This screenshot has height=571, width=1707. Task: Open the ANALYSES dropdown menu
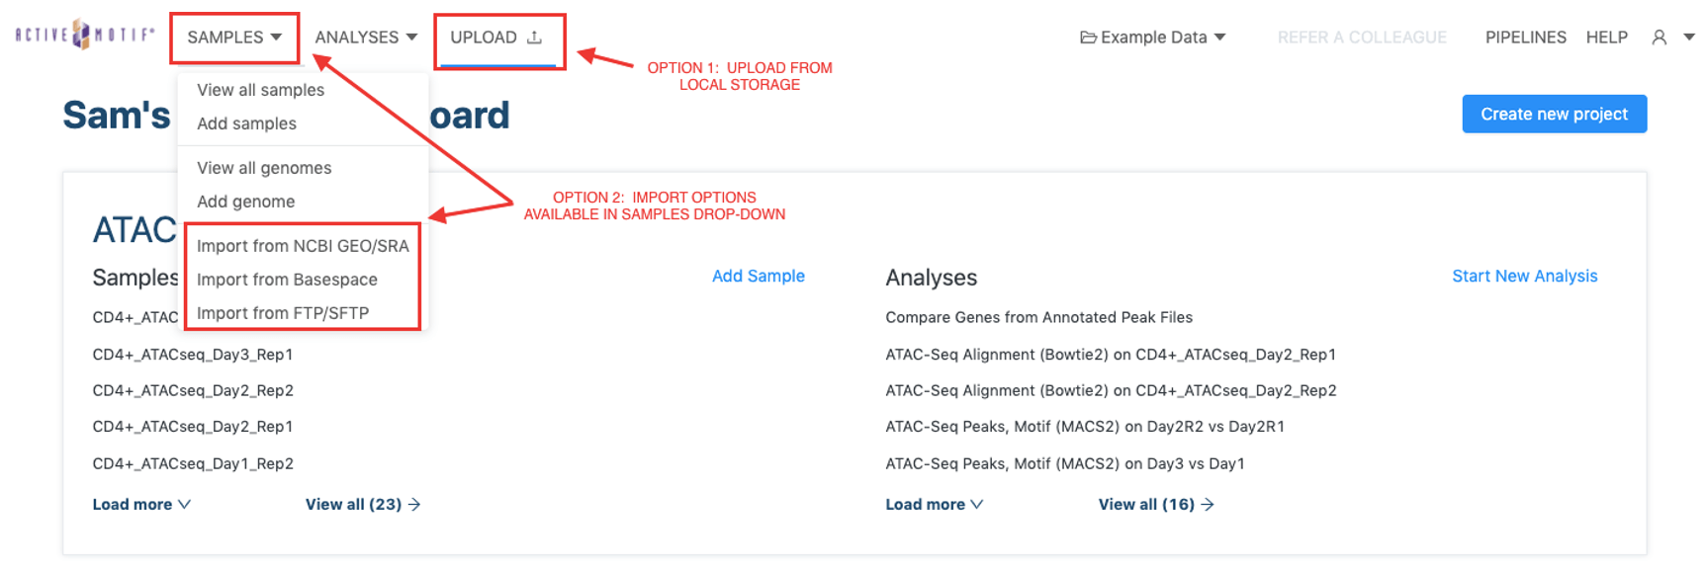[366, 38]
